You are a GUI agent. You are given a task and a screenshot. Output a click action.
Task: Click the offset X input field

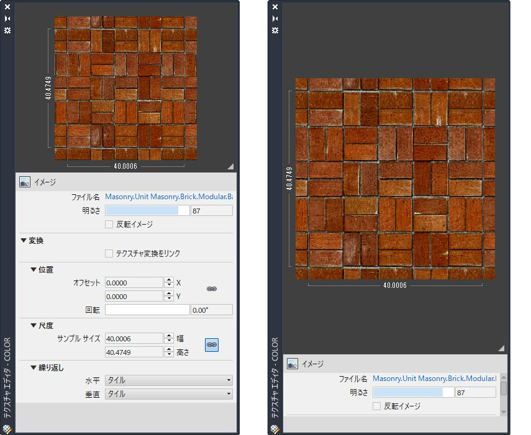(x=134, y=282)
